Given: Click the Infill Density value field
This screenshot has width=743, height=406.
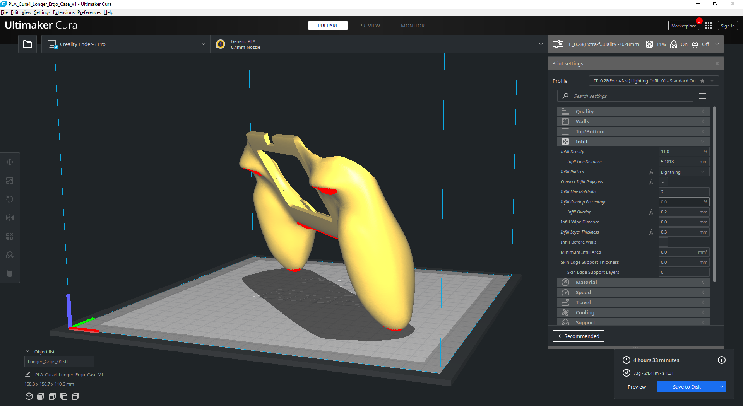Looking at the screenshot, I should click(x=684, y=152).
